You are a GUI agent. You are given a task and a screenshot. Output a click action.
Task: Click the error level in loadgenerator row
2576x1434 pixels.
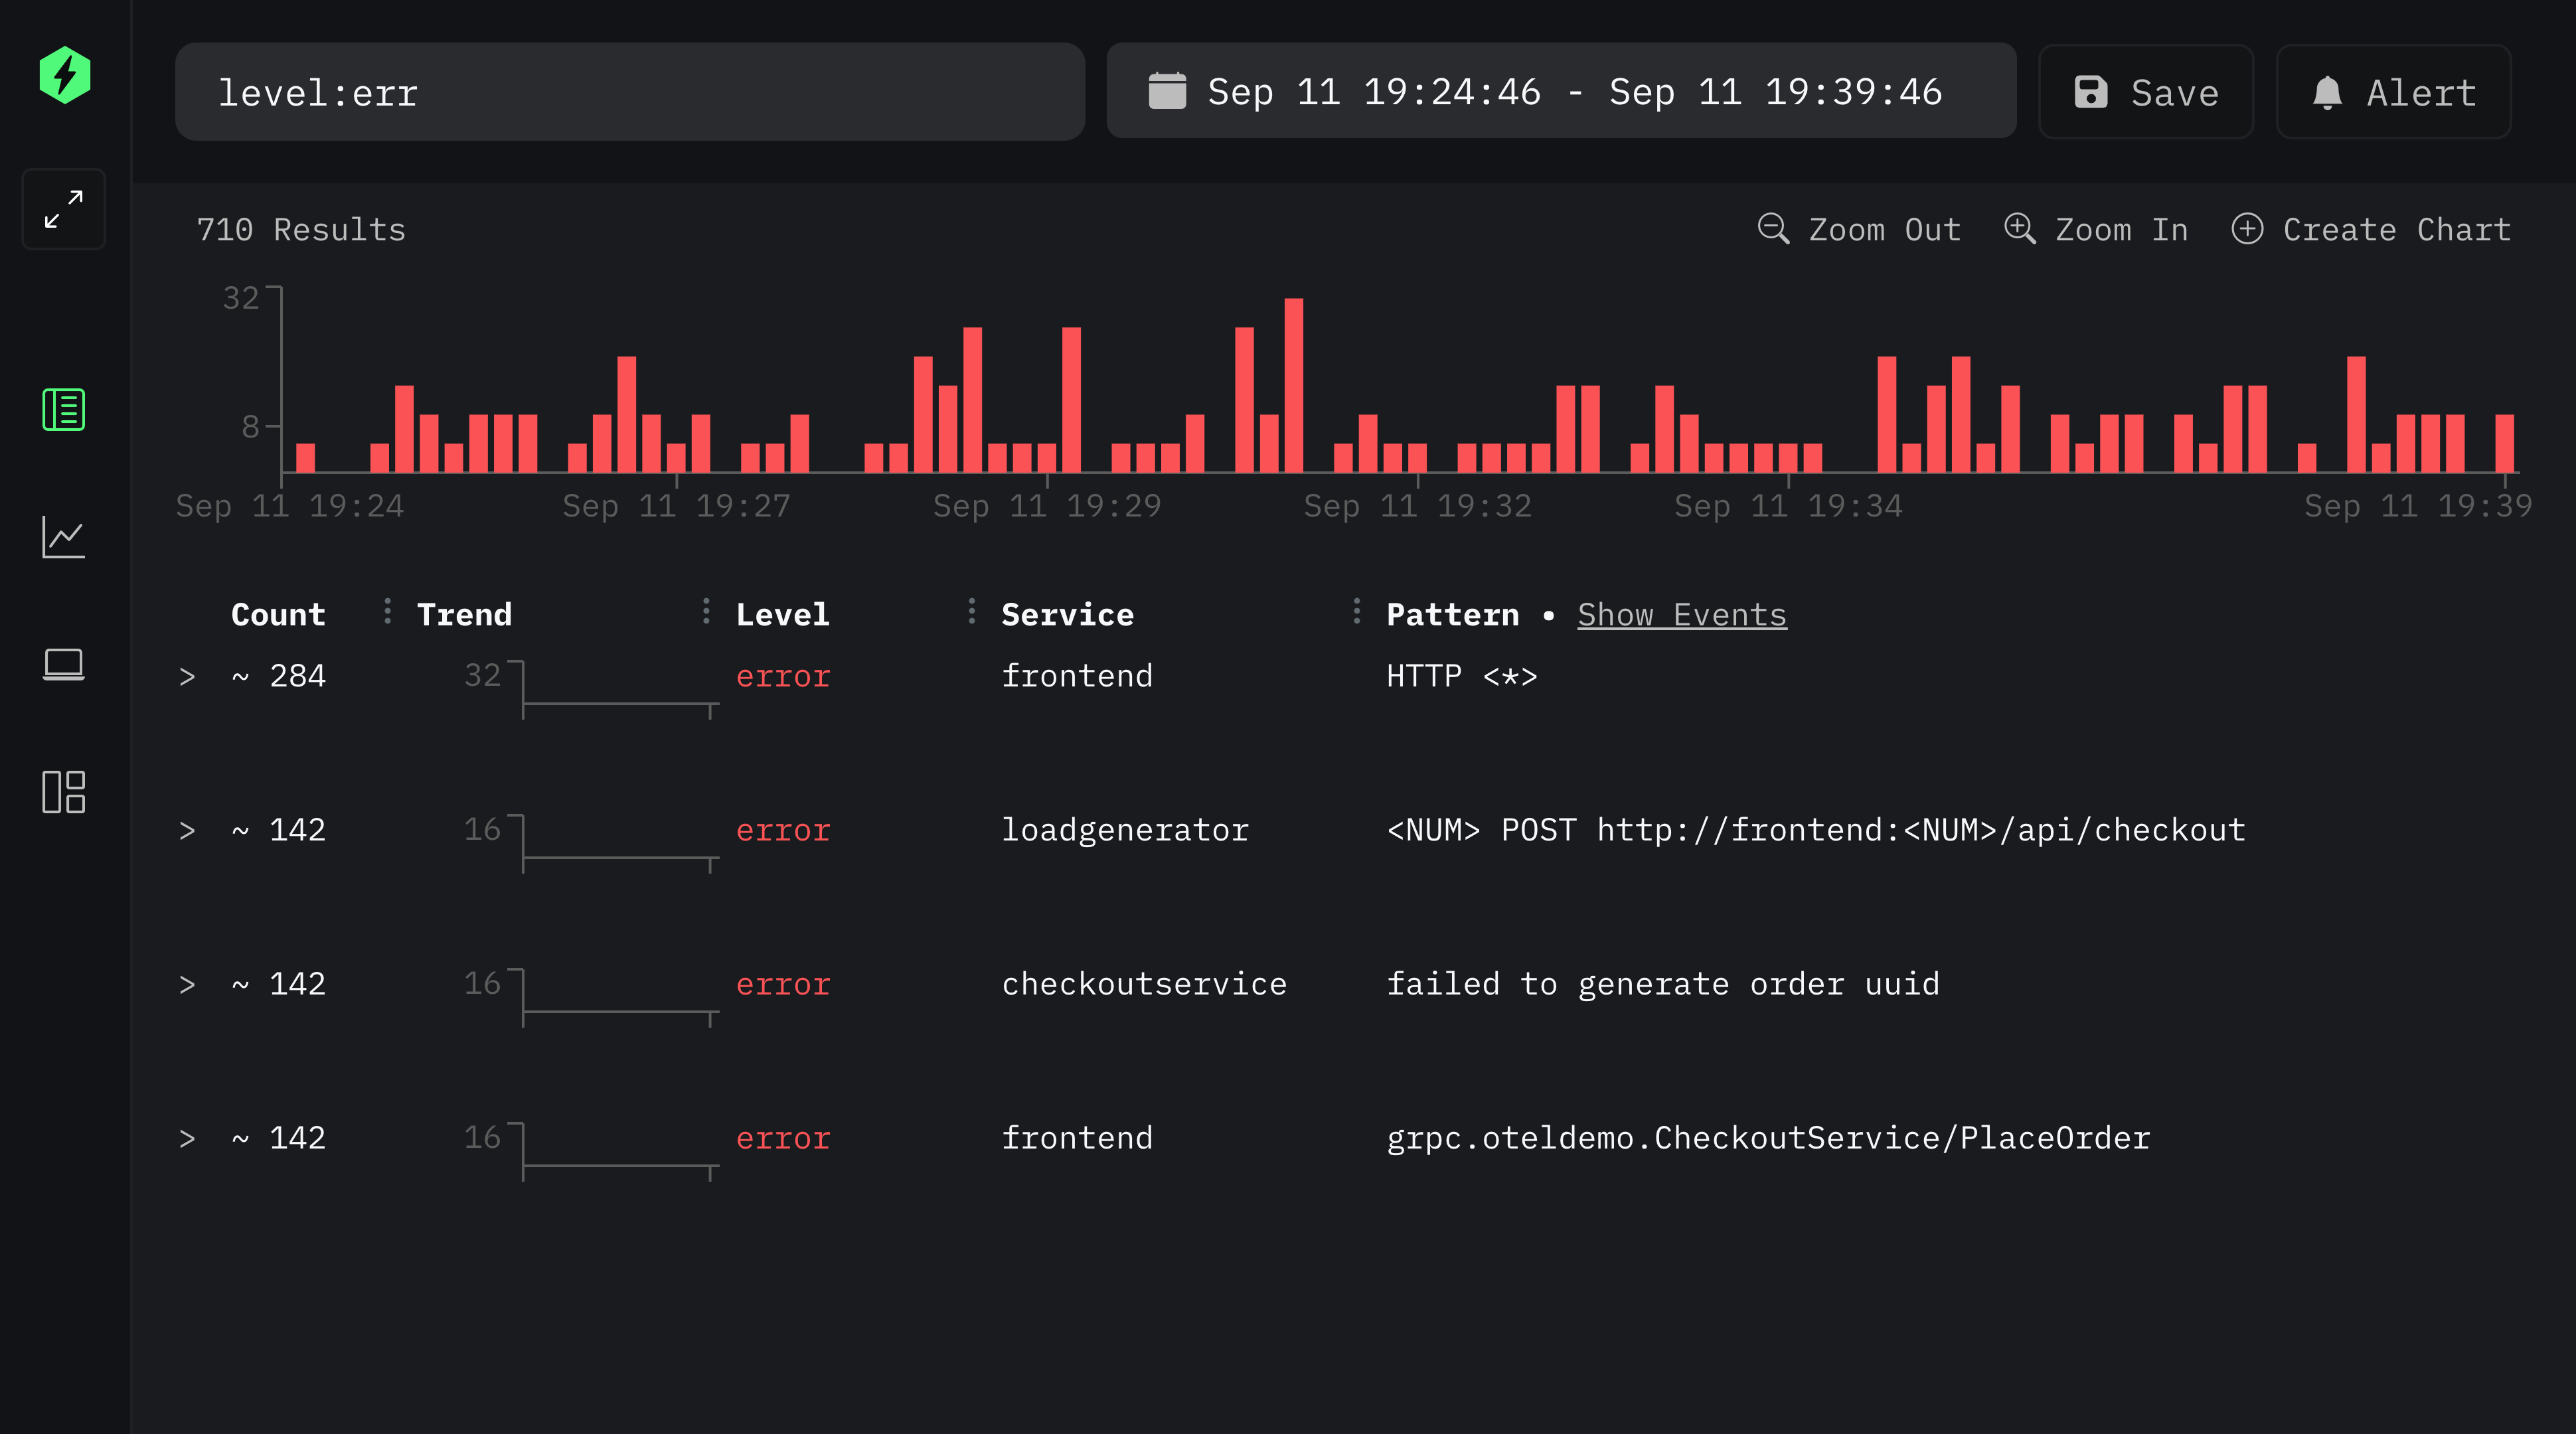783,830
